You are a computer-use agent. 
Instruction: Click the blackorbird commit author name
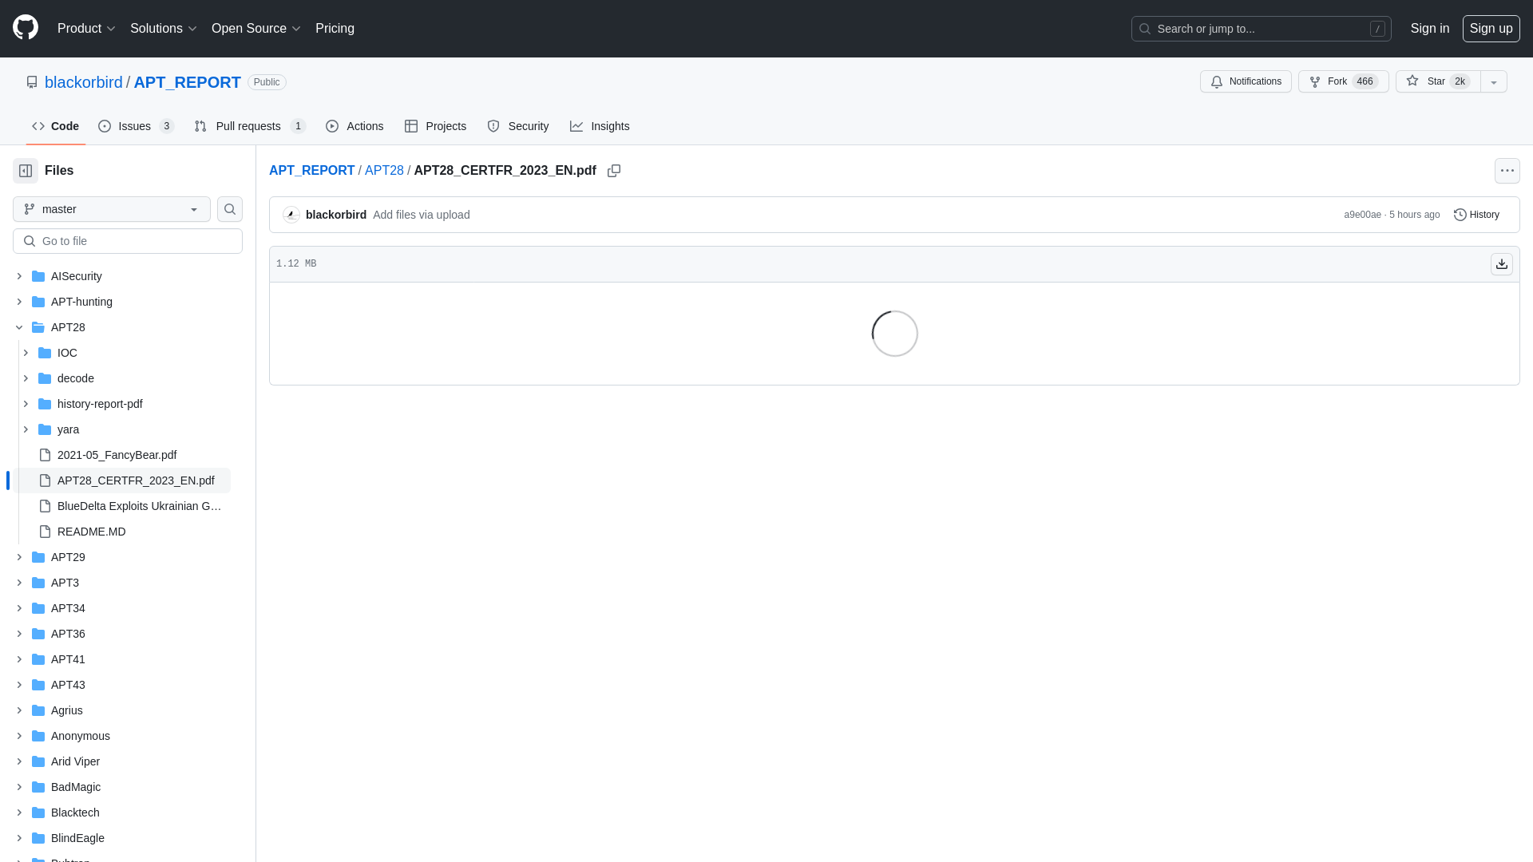click(x=336, y=215)
